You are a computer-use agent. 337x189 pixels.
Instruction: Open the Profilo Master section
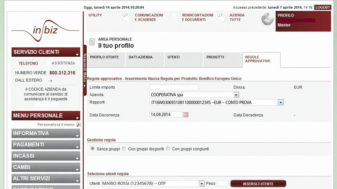click(303, 21)
